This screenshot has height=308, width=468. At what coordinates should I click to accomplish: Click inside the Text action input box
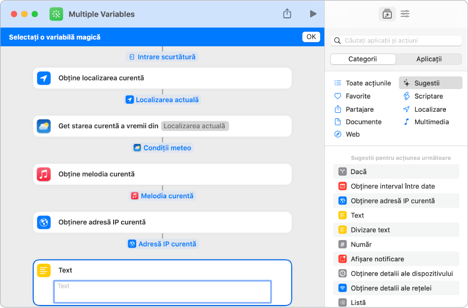(162, 291)
